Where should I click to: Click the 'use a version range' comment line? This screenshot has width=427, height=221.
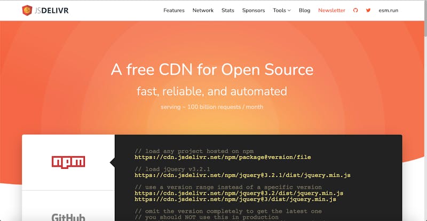pyautogui.click(x=228, y=187)
